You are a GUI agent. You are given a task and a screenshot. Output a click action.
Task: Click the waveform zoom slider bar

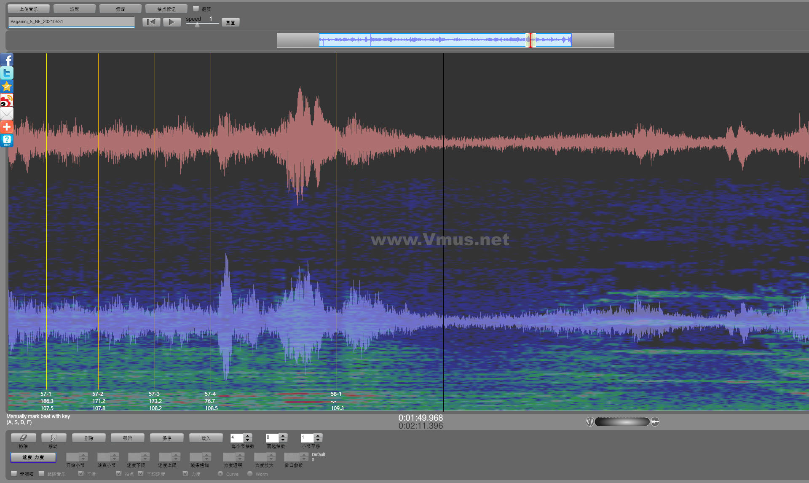tap(622, 421)
